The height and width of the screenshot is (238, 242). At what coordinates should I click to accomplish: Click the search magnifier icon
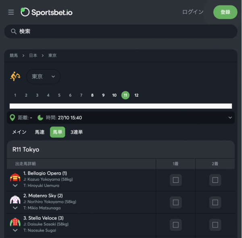pos(14,31)
